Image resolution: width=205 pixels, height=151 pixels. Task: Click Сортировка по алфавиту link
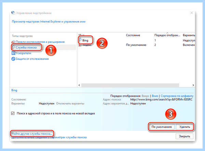(x=177, y=96)
